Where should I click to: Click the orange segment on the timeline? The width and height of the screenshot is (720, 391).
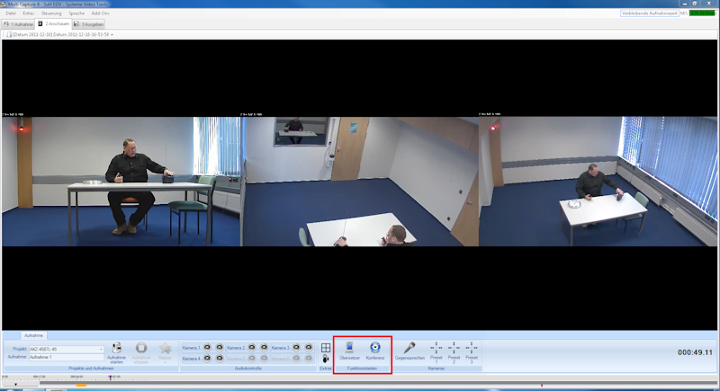click(81, 386)
